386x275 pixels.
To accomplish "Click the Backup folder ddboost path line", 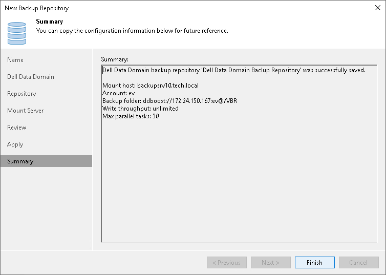I will pyautogui.click(x=169, y=101).
